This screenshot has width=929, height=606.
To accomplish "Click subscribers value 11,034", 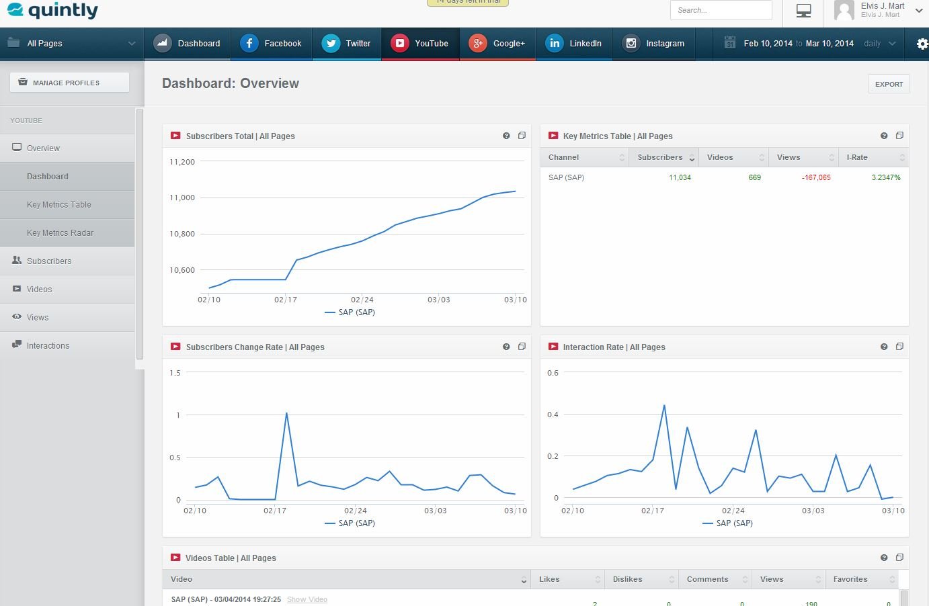I will click(x=680, y=177).
